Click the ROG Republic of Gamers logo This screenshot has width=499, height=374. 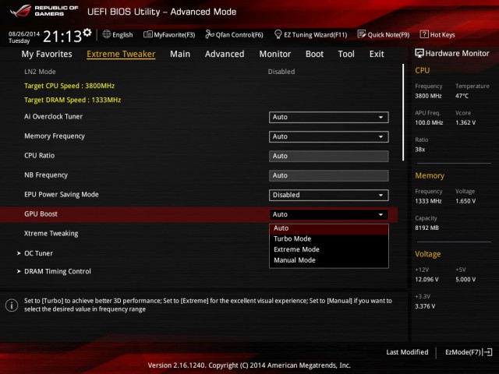tap(44, 11)
